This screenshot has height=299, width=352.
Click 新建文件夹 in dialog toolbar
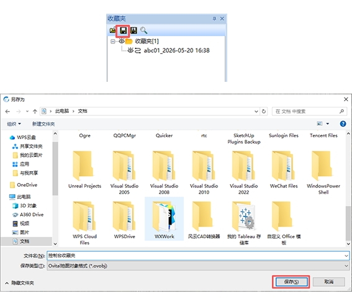pyautogui.click(x=43, y=124)
